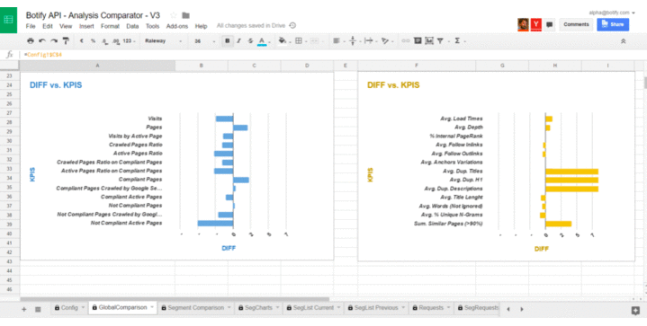
Task: Open the Tools menu
Action: [152, 26]
